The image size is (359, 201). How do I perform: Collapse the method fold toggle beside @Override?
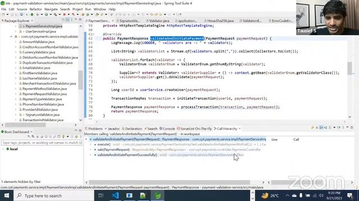(x=93, y=34)
